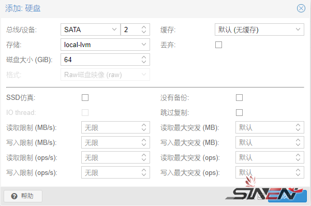Toggle the 跳过复制 checkbox
The image size is (311, 206).
coord(239,112)
